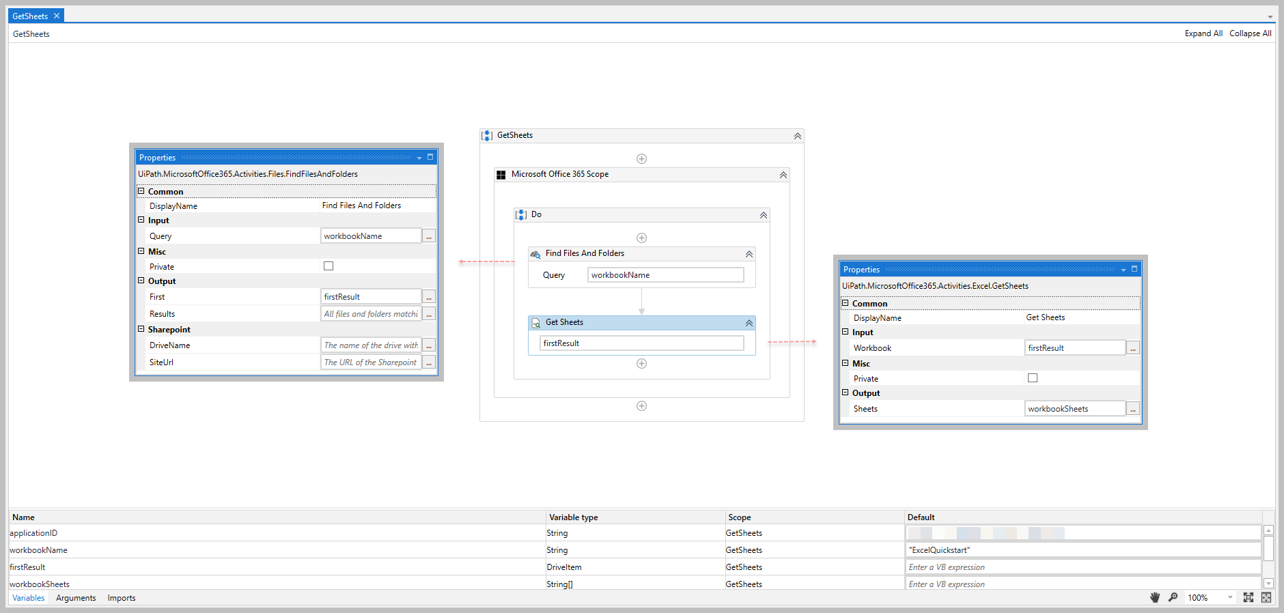Open expression editor for Query property

point(429,236)
